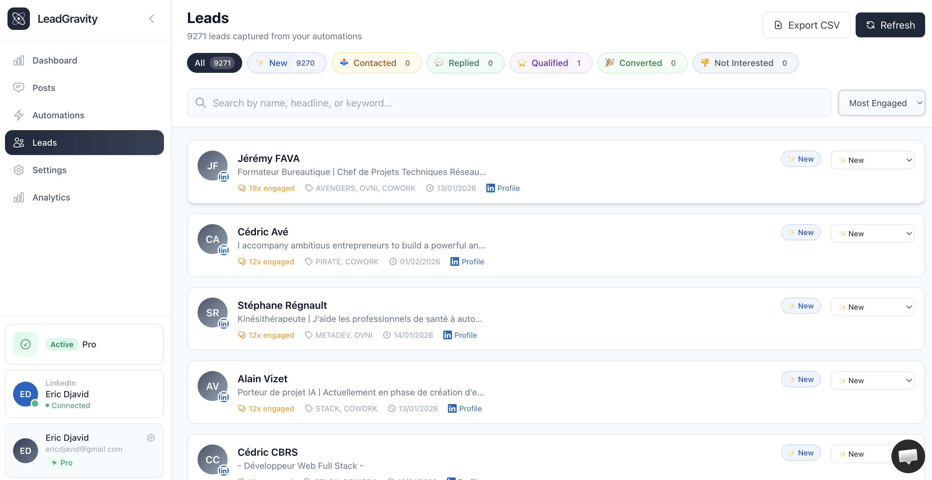Open the Most Engaged sort dropdown
Viewport: 932px width, 480px height.
(x=882, y=103)
